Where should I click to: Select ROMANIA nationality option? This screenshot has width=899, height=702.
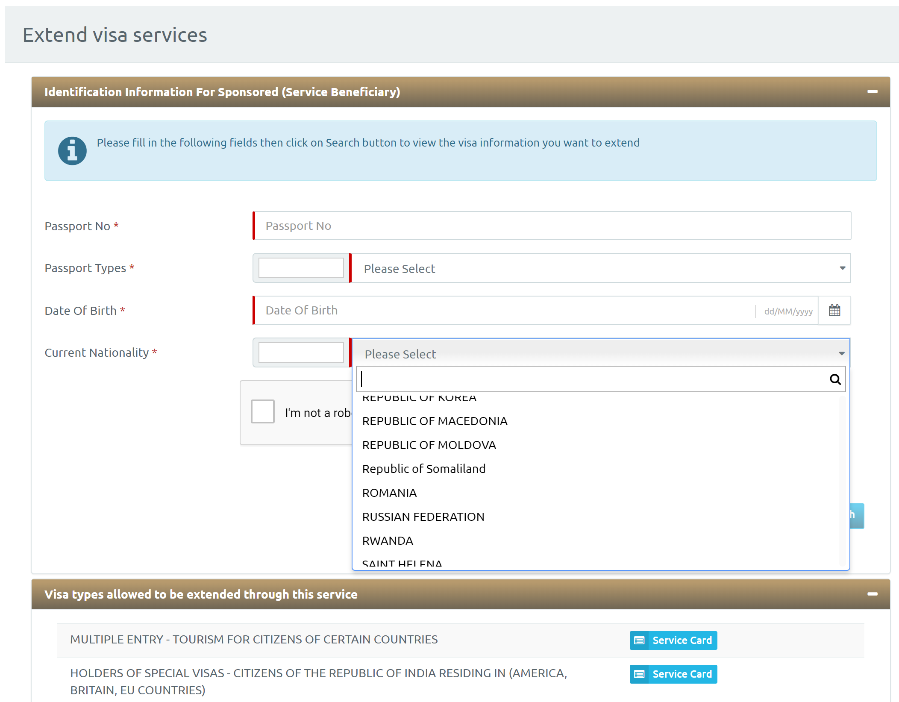389,493
